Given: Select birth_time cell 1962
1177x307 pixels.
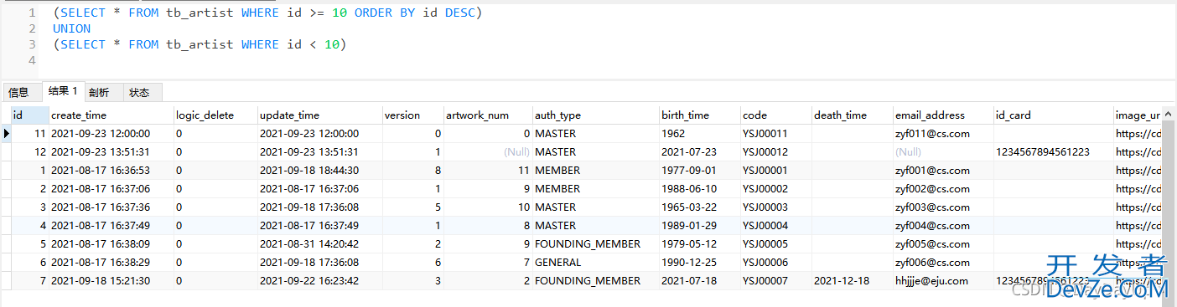Looking at the screenshot, I should pos(699,134).
